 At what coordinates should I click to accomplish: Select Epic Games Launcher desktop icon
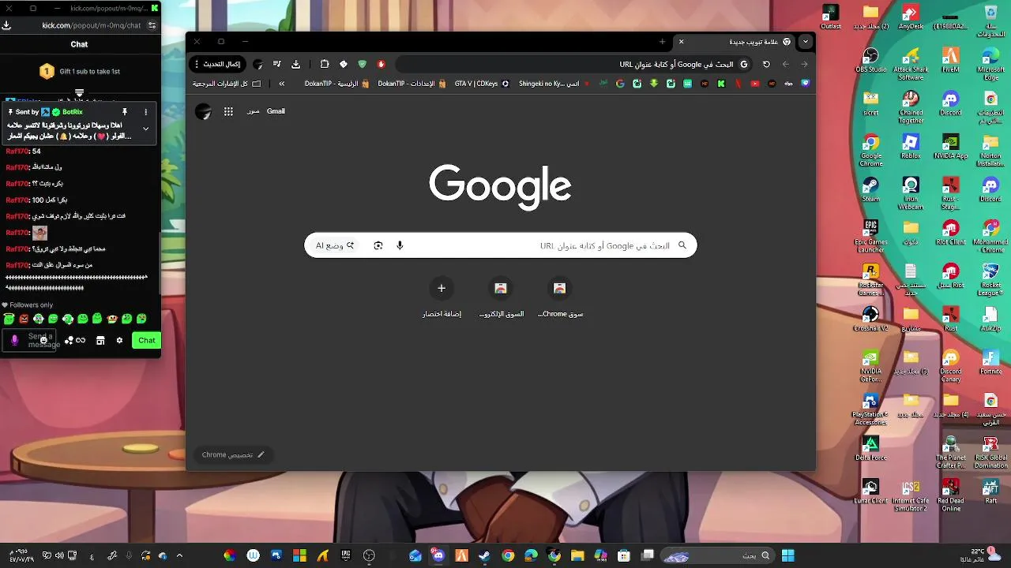(870, 236)
